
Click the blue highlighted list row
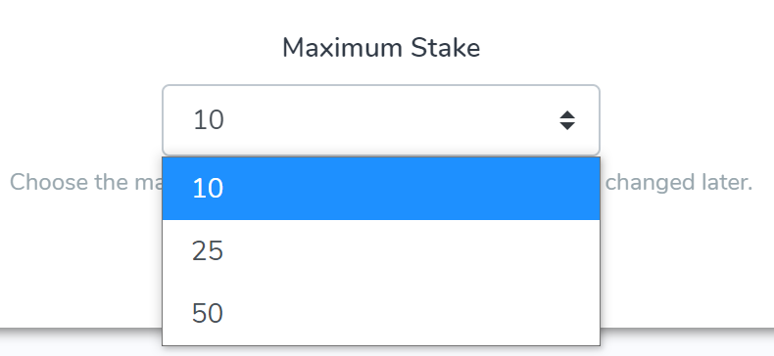[x=381, y=189]
